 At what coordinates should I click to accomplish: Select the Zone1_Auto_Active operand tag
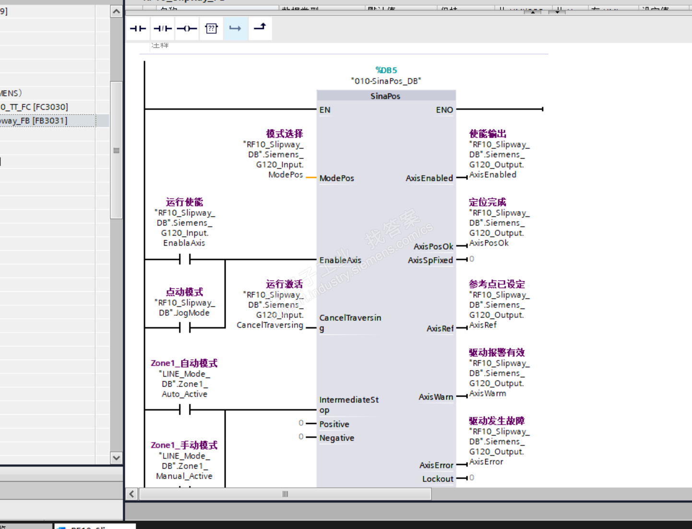click(185, 384)
